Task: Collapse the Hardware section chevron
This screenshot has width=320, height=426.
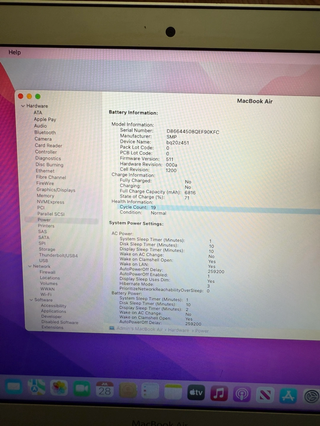Action: pyautogui.click(x=23, y=106)
